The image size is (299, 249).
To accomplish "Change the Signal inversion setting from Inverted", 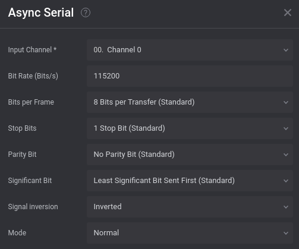I will pyautogui.click(x=190, y=207).
